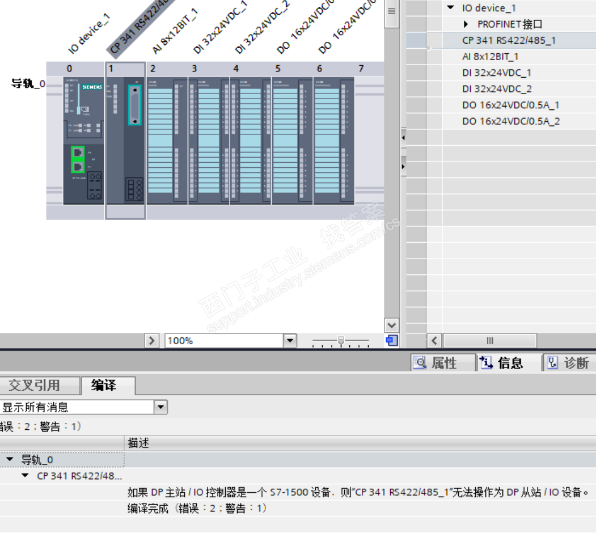
Task: Click the PROFINET接口 row label
Action: [x=510, y=24]
